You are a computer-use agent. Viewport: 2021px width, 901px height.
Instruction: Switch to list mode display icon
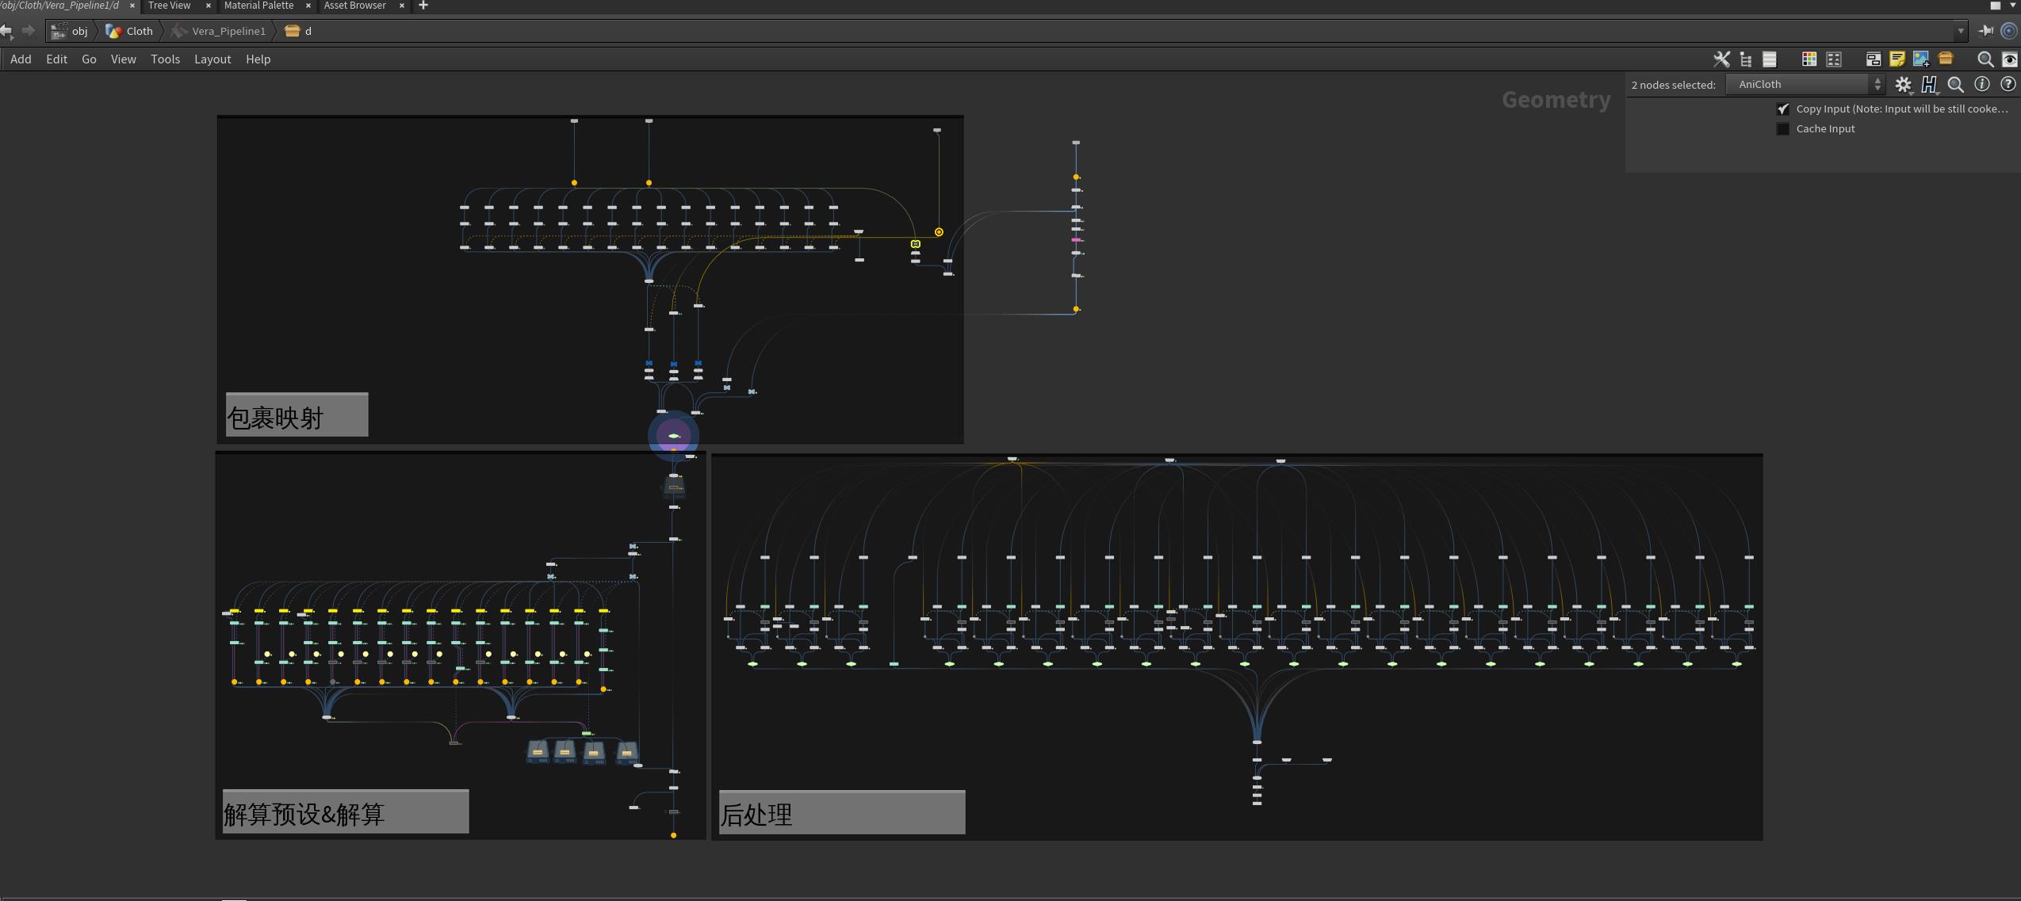point(1769,59)
